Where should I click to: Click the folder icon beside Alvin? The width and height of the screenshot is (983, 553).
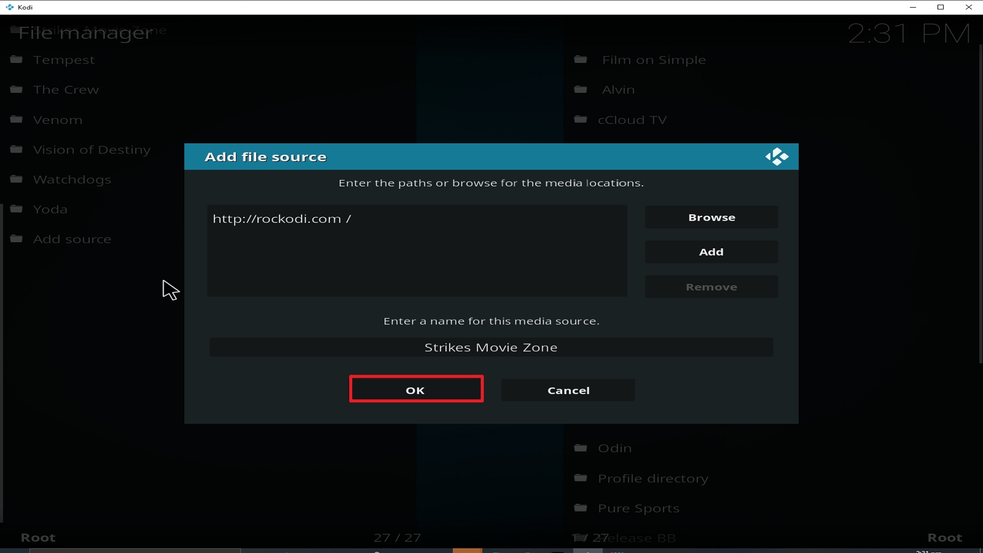581,89
